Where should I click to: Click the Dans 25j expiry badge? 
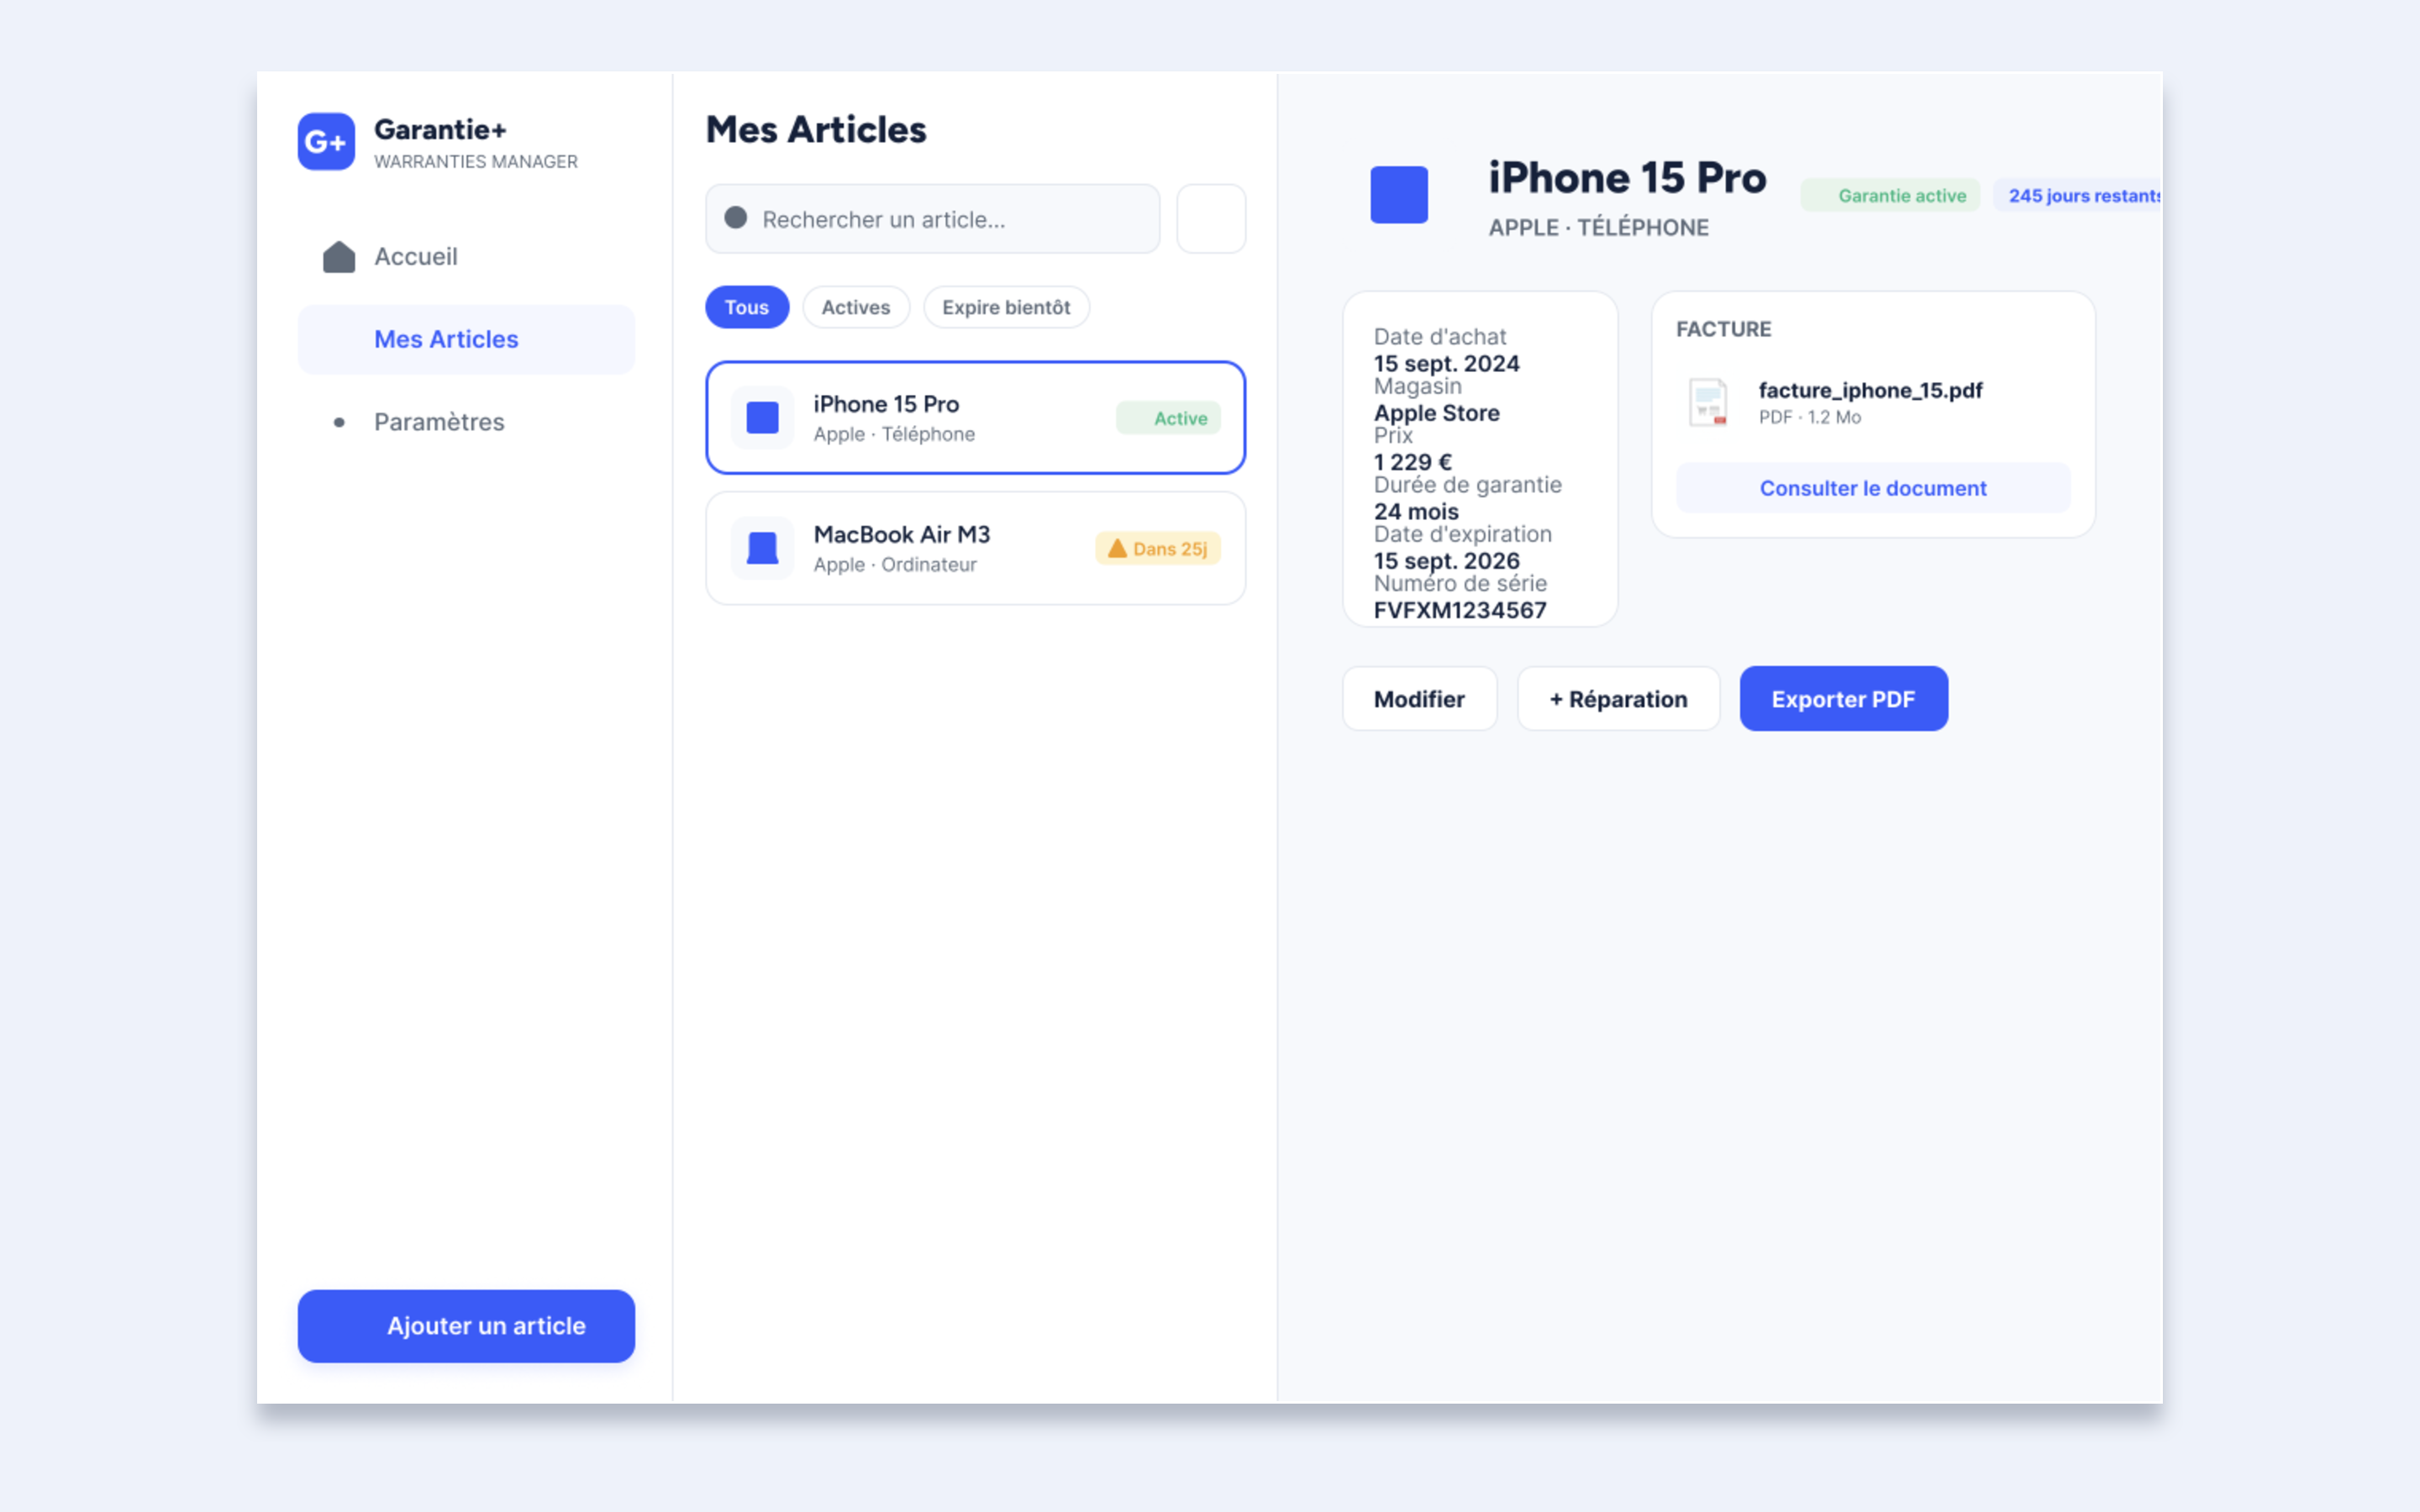click(1158, 548)
